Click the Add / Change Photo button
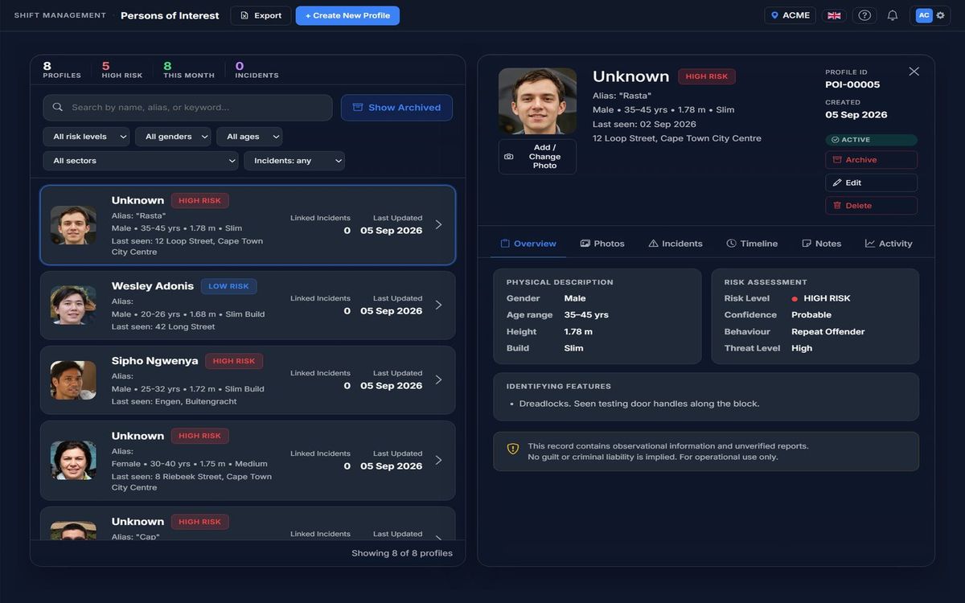The image size is (965, 603). click(x=537, y=157)
